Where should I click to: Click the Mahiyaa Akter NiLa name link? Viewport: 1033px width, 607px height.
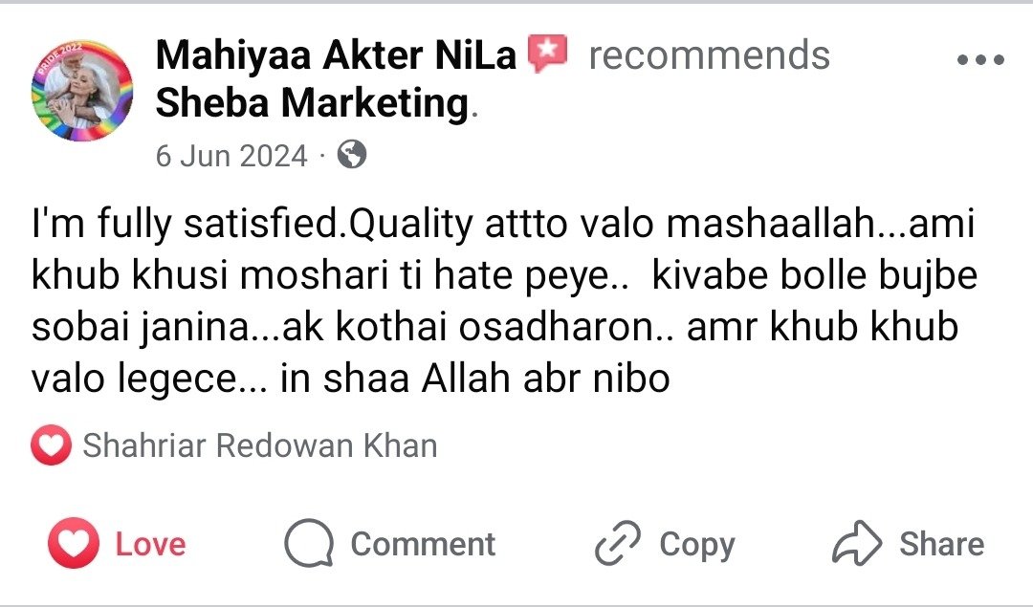coord(336,56)
